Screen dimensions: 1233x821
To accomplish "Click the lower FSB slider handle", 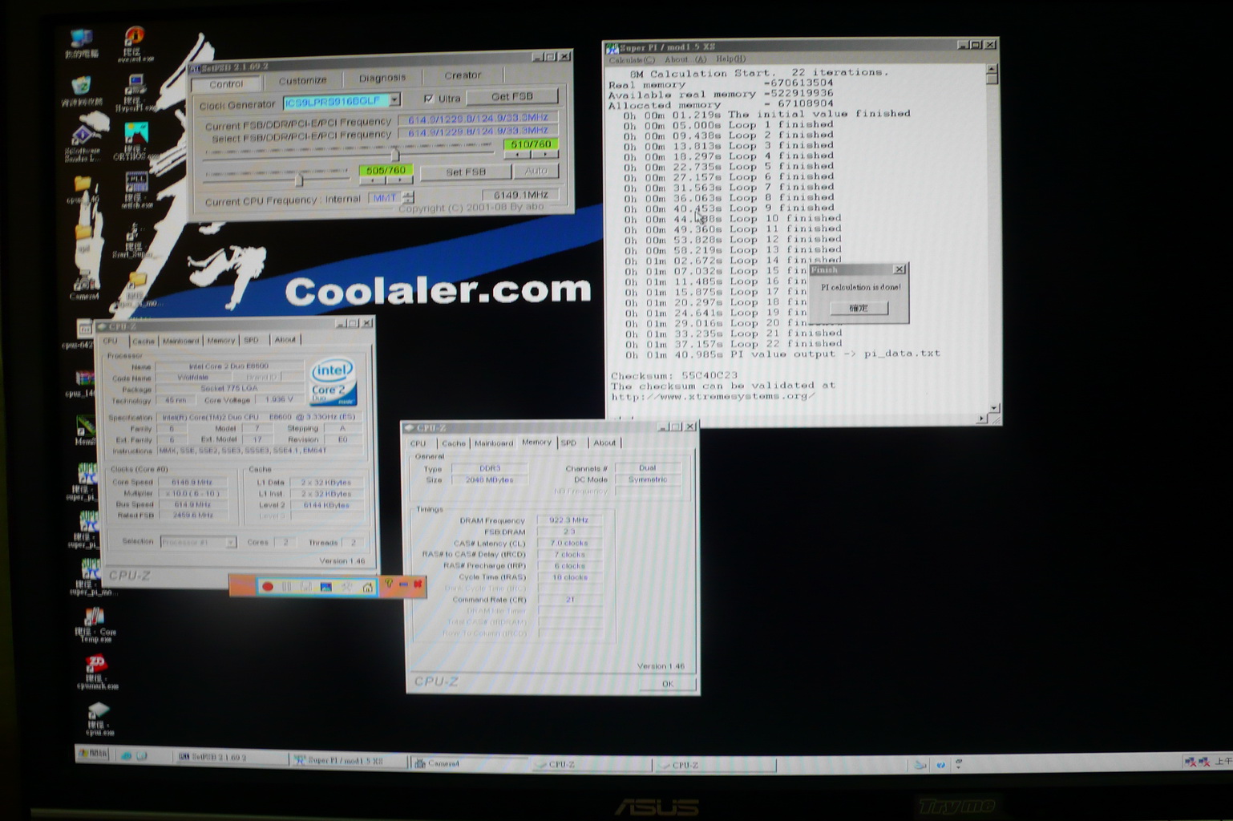I will (298, 179).
